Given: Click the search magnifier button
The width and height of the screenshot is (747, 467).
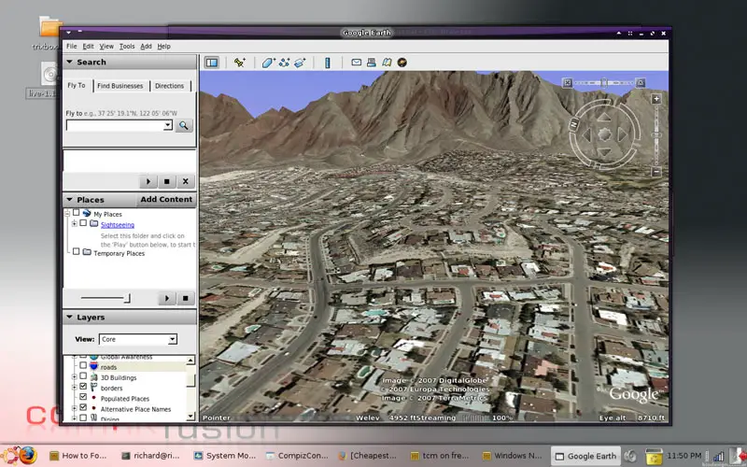Looking at the screenshot, I should click(183, 125).
